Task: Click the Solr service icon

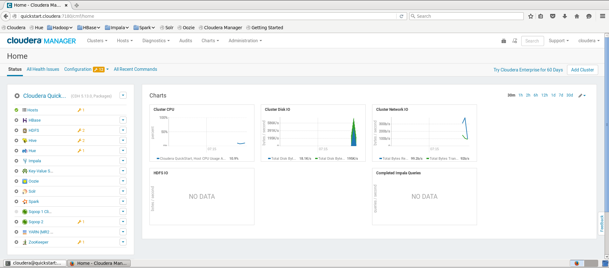Action: (x=24, y=191)
